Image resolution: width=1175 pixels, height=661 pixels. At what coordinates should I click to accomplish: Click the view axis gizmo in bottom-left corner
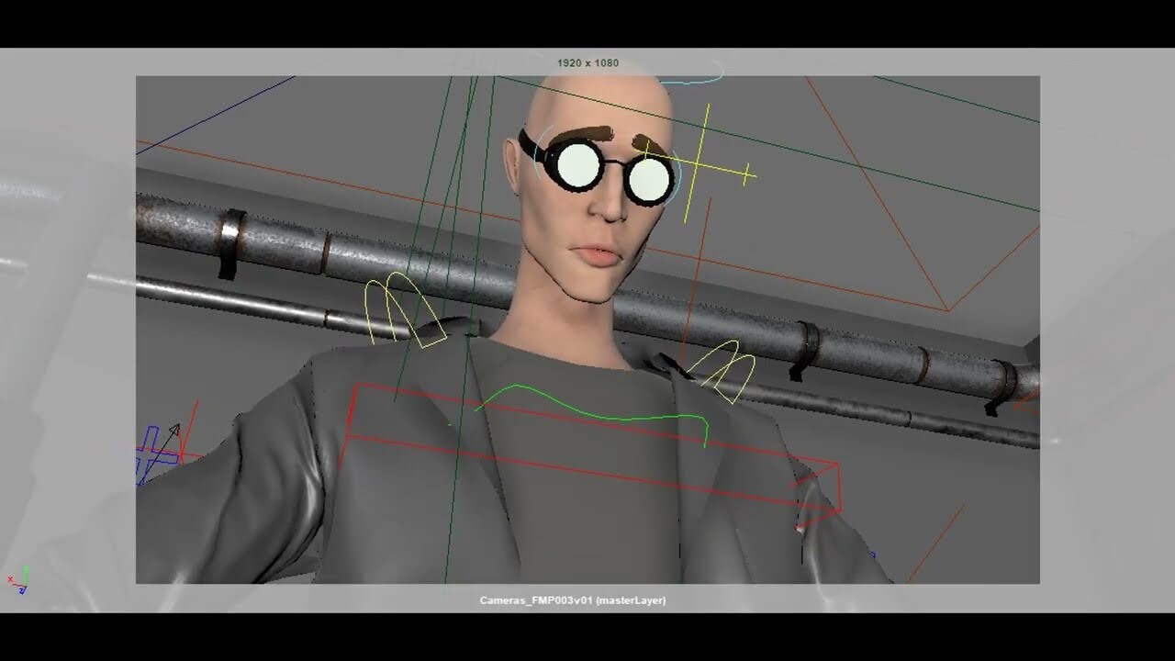pos(23,583)
